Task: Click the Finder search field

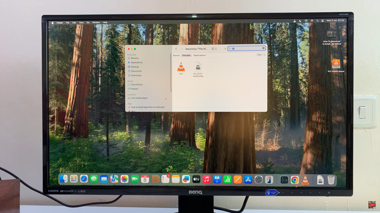Action: tap(246, 49)
